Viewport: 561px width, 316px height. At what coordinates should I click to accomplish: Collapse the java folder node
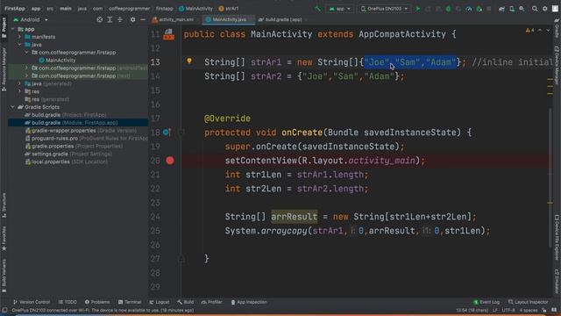(x=20, y=45)
